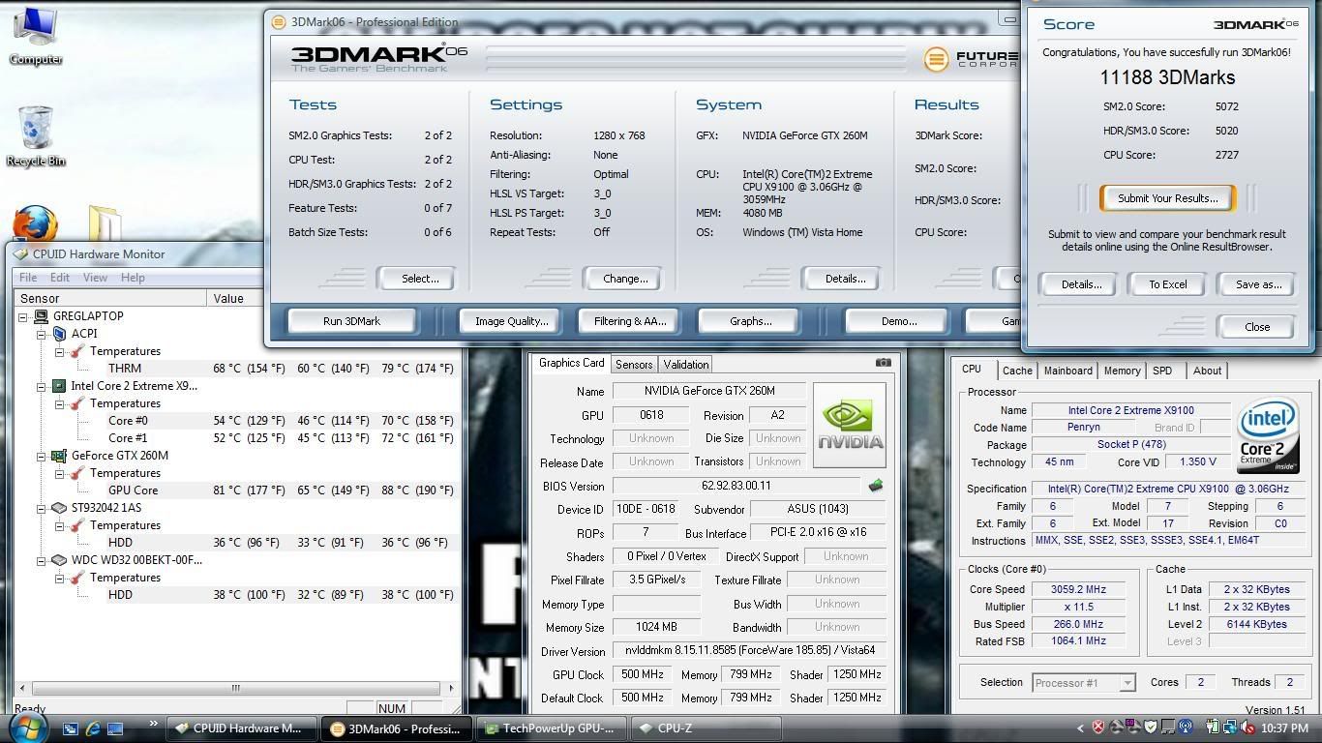Viewport: 1322px width, 743px height.
Task: Collapse Temperatures under ACPI
Action: tap(59, 351)
